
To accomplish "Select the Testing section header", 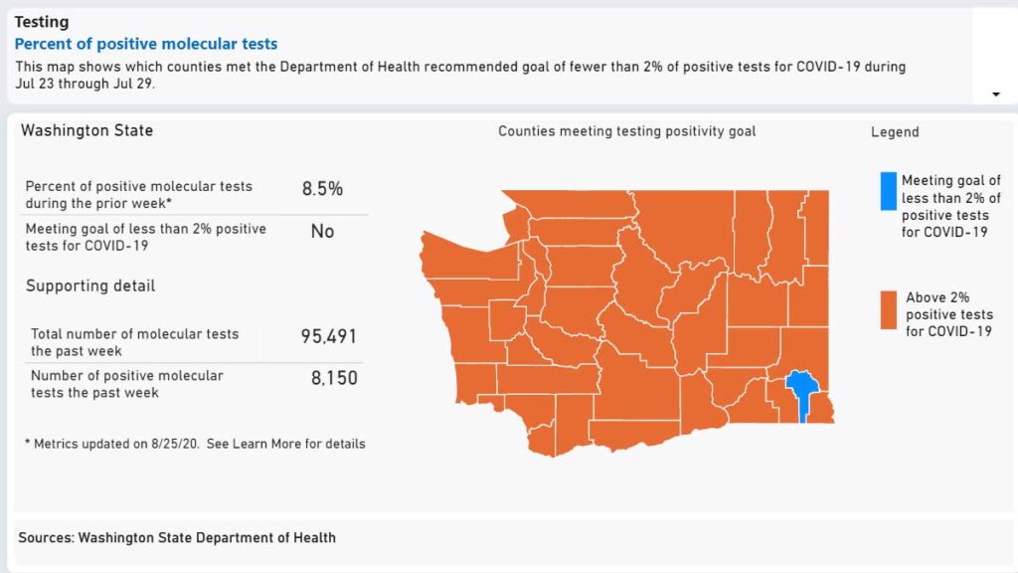I will tap(42, 22).
